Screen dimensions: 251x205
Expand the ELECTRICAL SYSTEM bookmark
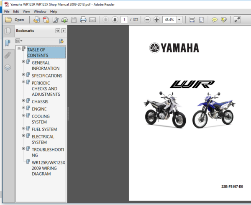[x=23, y=136]
